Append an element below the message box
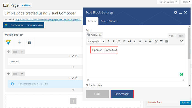 [73, 90]
